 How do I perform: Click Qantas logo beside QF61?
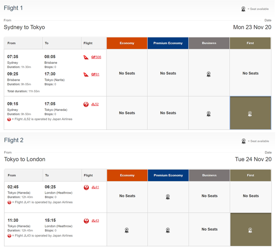pos(86,74)
